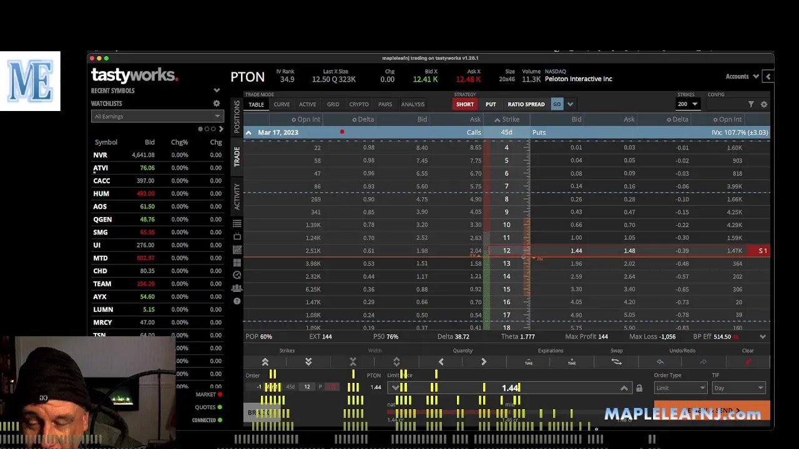Open option chain filter funnel

751,104
